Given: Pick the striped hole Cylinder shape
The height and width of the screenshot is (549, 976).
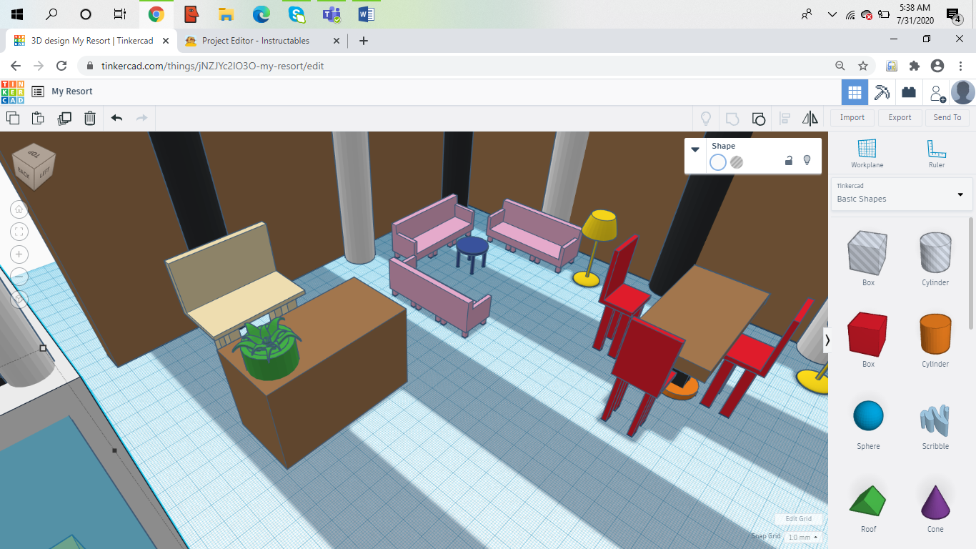Looking at the screenshot, I should click(x=935, y=252).
